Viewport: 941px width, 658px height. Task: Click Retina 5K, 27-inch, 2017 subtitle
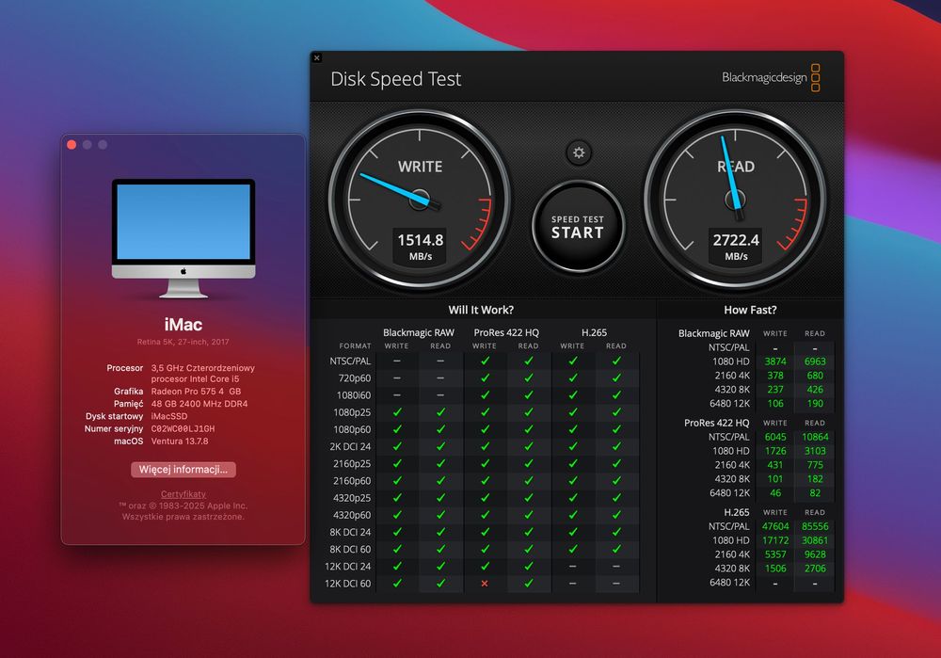pos(183,343)
